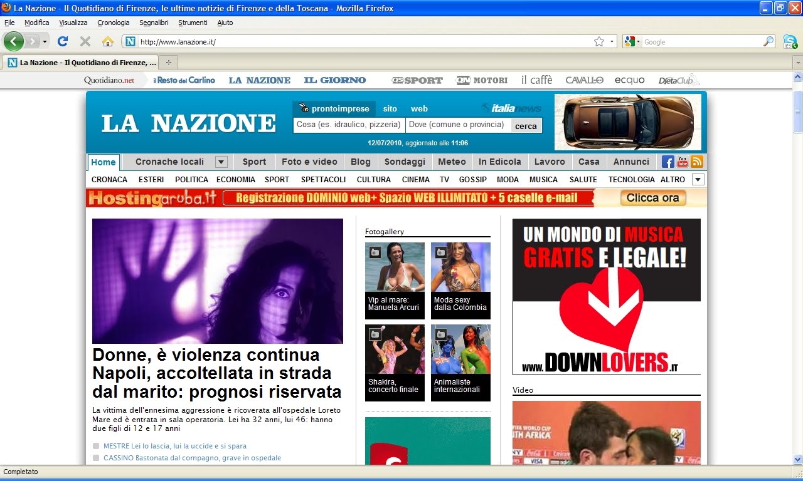Click the site favicon in address bar

pos(130,41)
